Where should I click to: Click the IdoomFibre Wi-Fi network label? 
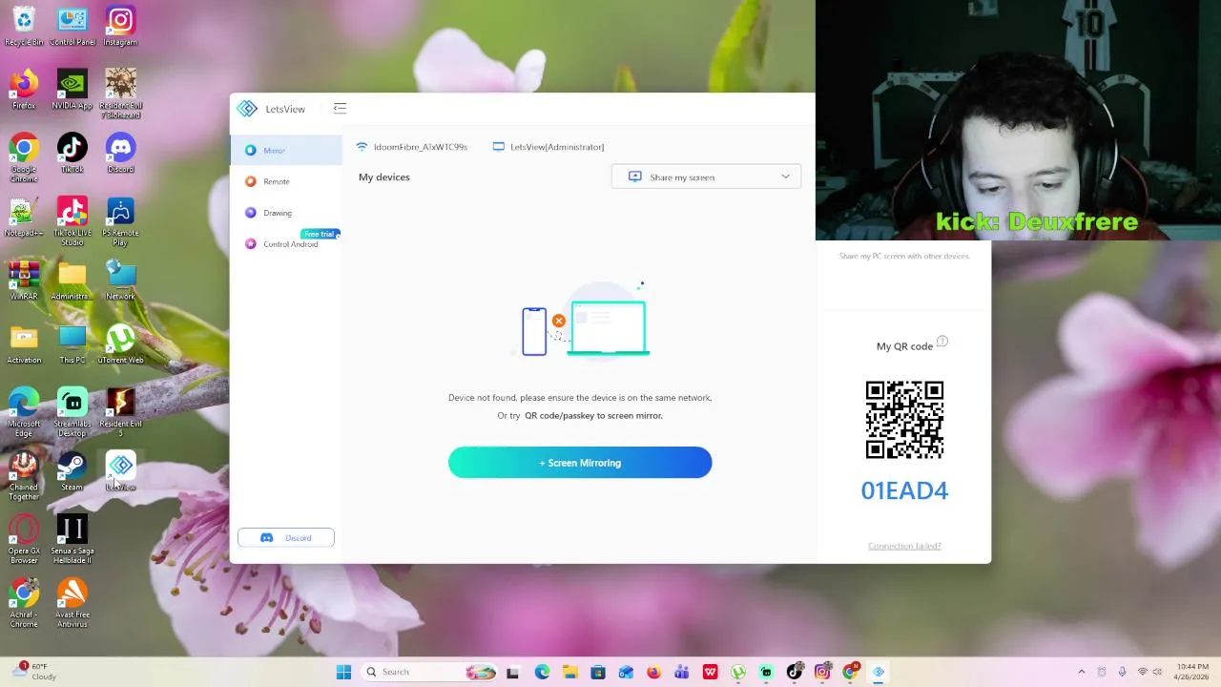click(x=411, y=147)
